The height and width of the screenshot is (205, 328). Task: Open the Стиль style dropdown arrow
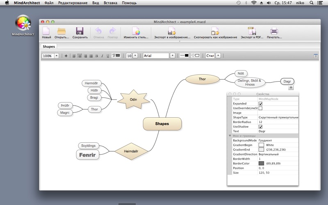[x=218, y=56]
